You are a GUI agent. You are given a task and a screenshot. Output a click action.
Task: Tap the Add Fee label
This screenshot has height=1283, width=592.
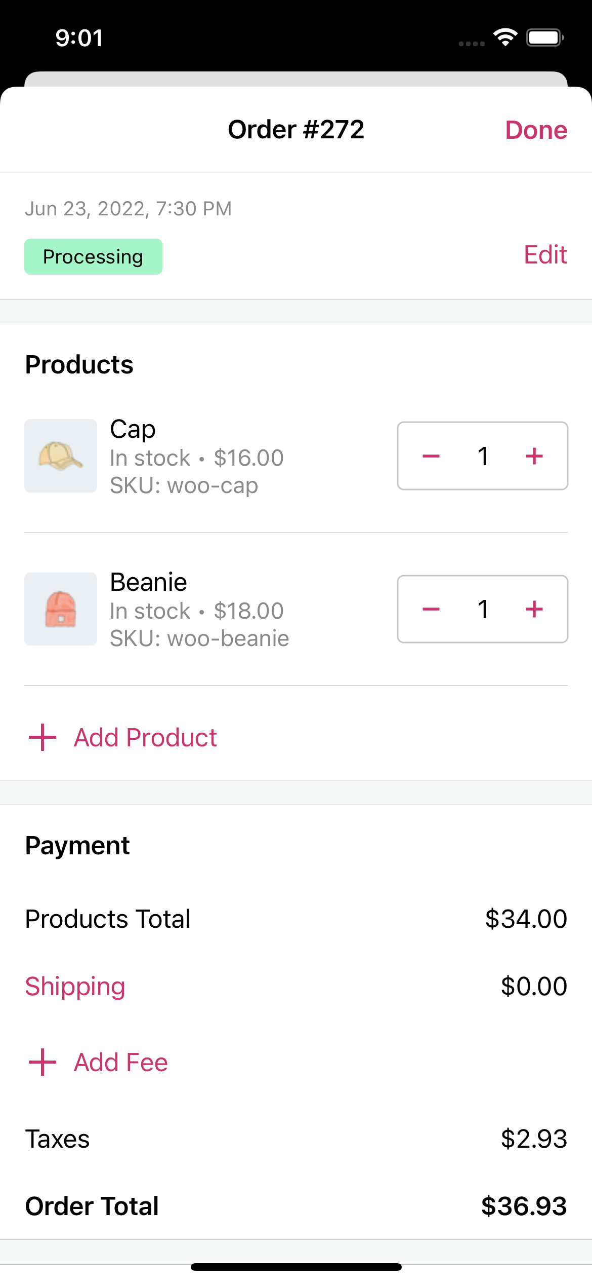coord(121,1062)
